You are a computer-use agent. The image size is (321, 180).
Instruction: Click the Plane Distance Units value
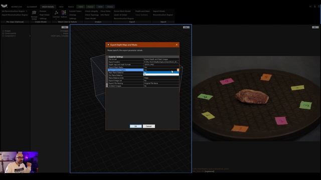click(x=161, y=78)
